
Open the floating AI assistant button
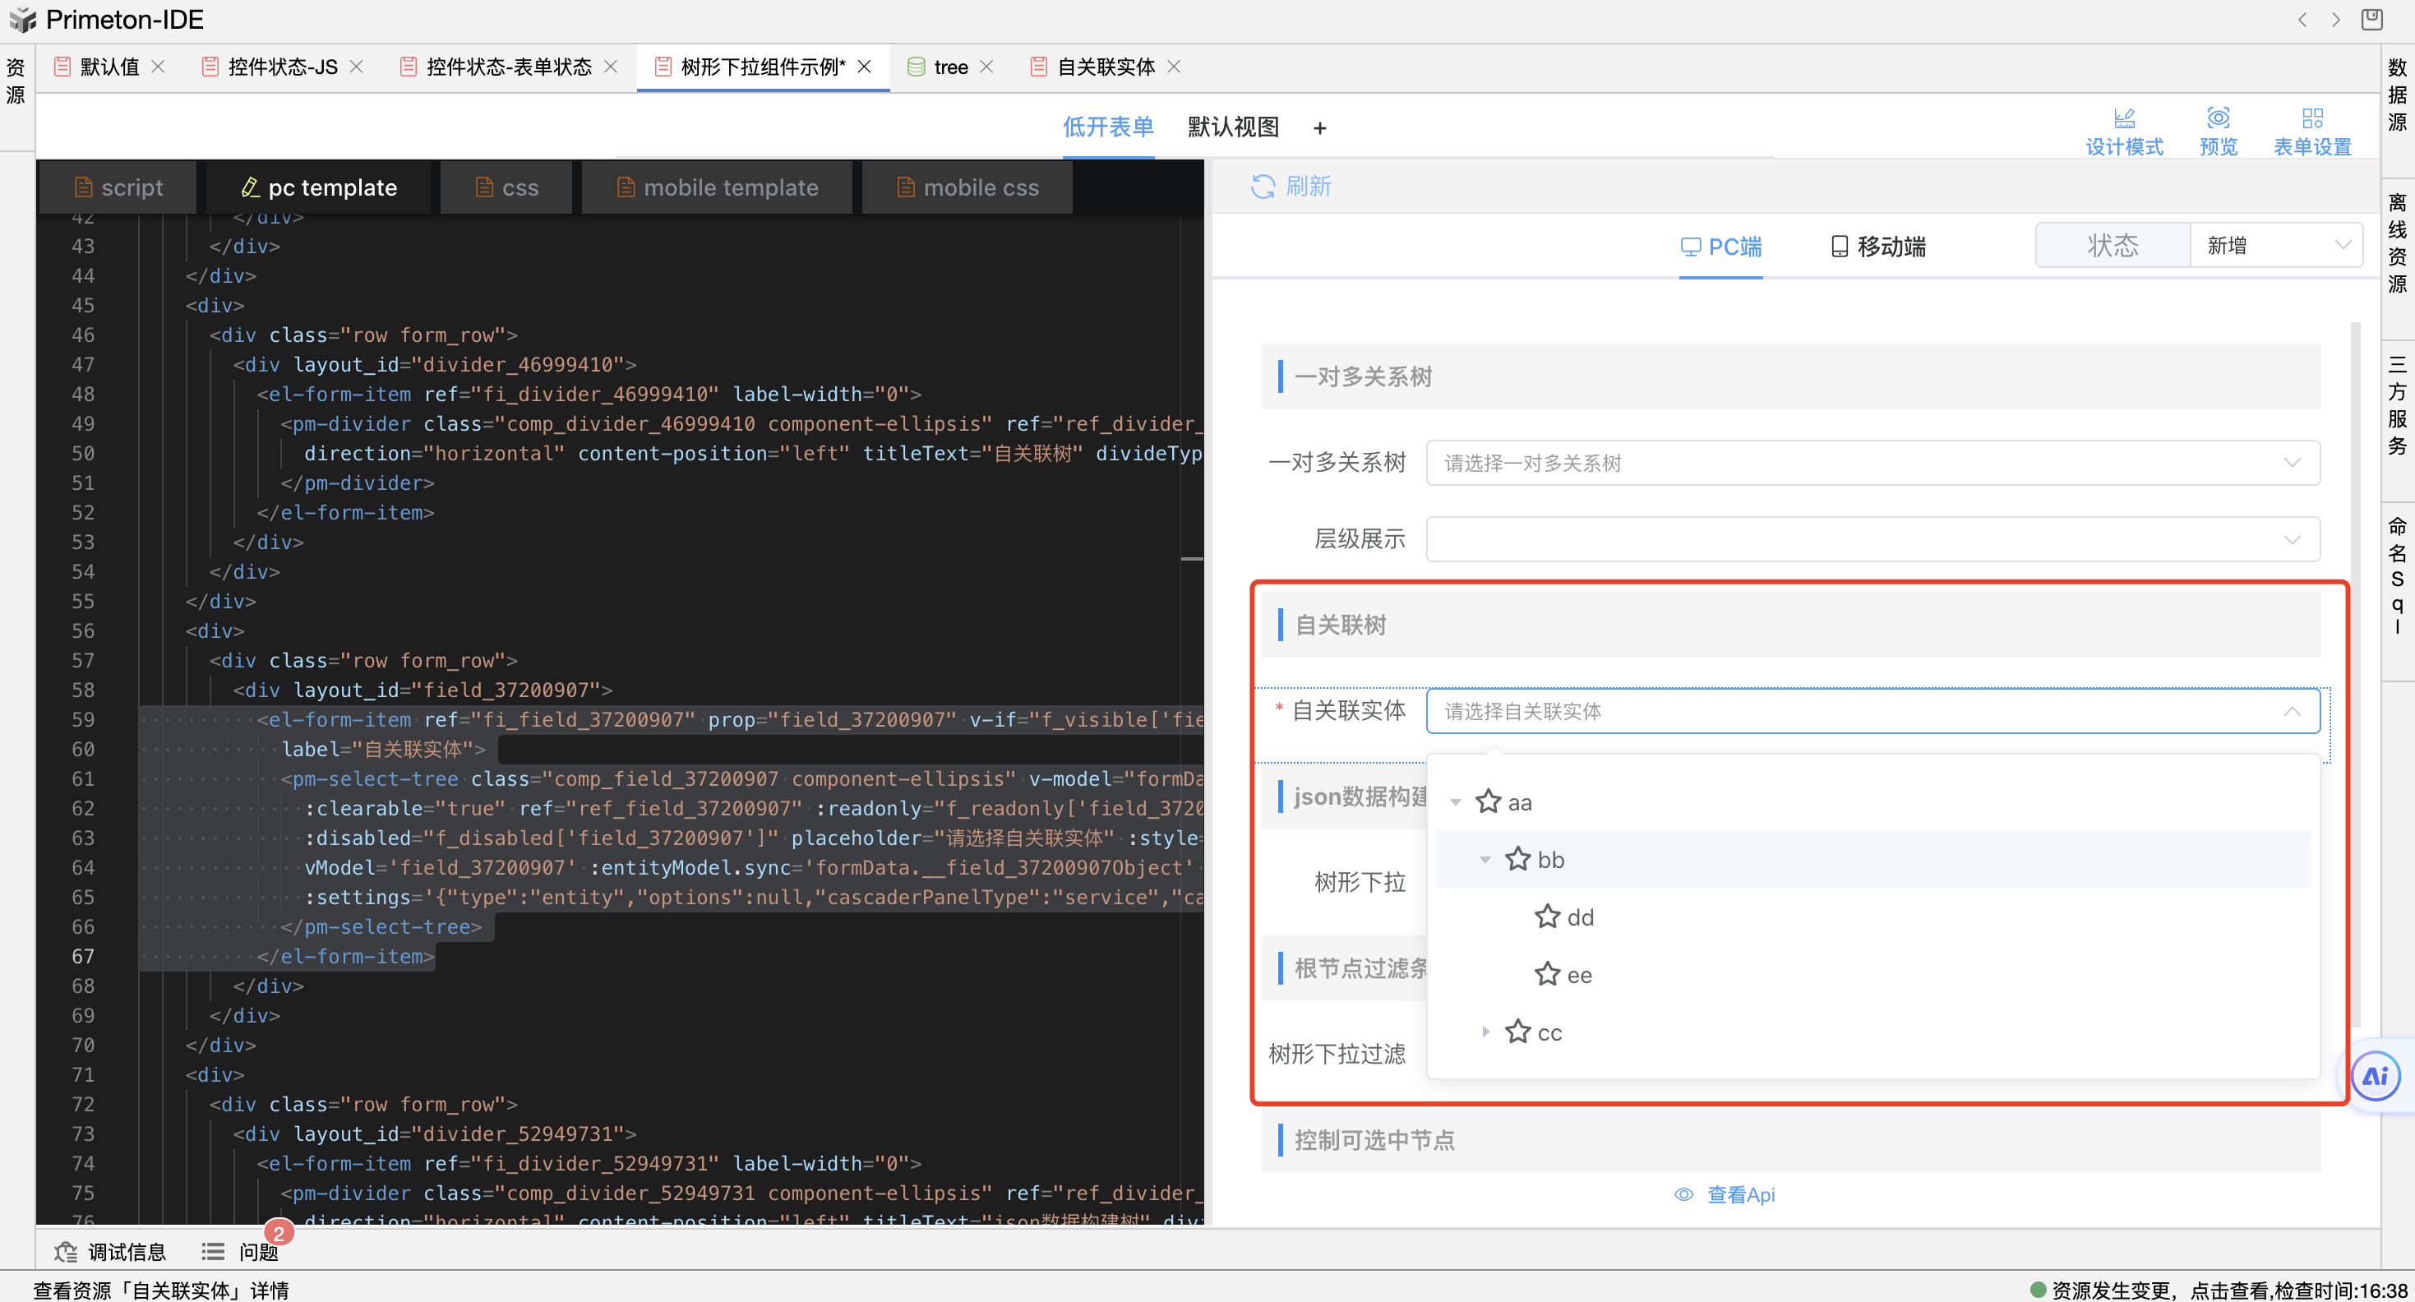pos(2375,1076)
